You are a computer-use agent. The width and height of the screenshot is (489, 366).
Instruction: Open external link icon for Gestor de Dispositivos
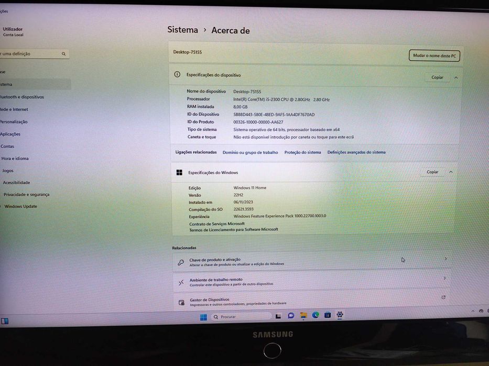(x=443, y=298)
